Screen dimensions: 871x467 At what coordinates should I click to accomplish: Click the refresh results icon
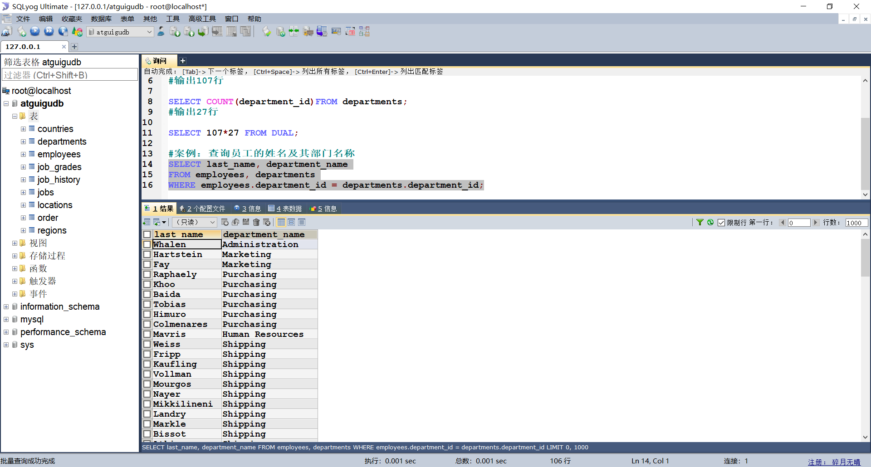[710, 222]
